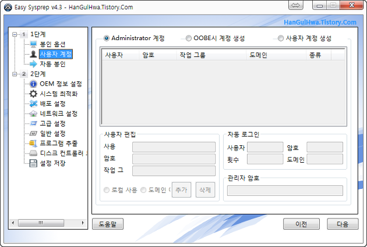The image size is (367, 247).
Task: Collapse the 1단계 tree node
Action: tap(15, 34)
